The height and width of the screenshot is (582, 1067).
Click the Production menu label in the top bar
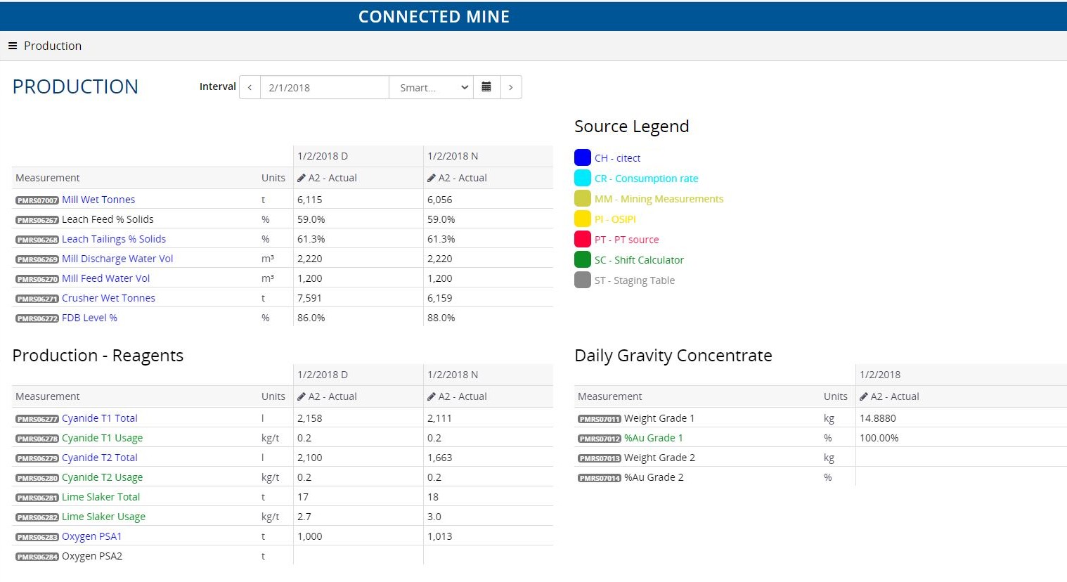tap(53, 46)
